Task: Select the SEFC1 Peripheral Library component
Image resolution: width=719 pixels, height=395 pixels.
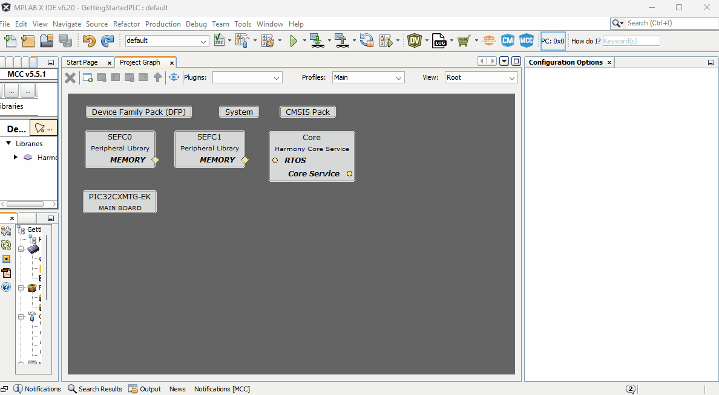Action: pyautogui.click(x=209, y=149)
